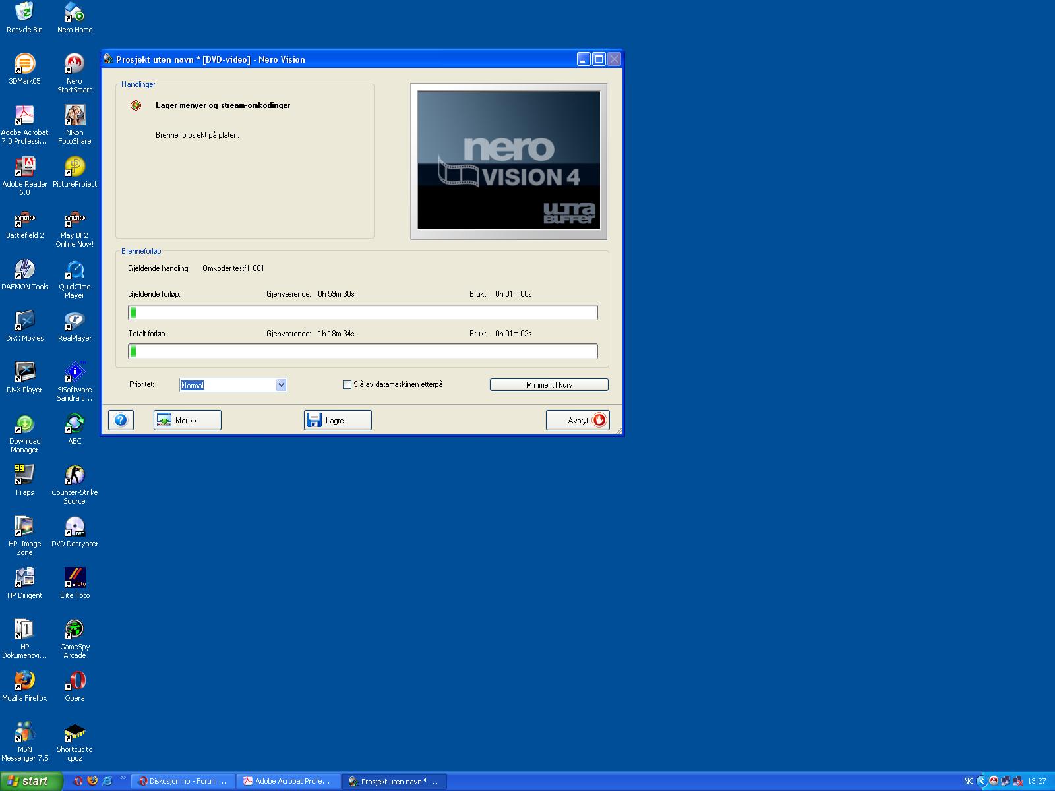Select the Fraps desktop icon
The width and height of the screenshot is (1055, 791).
pos(24,481)
